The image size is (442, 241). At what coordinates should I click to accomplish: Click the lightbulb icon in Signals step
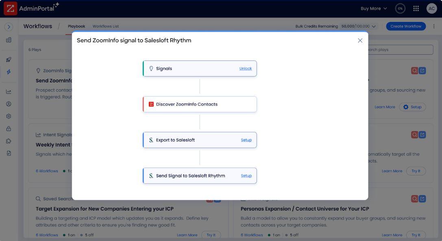pos(151,69)
